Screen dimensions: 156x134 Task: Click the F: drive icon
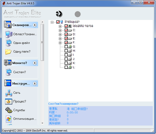click(70, 43)
